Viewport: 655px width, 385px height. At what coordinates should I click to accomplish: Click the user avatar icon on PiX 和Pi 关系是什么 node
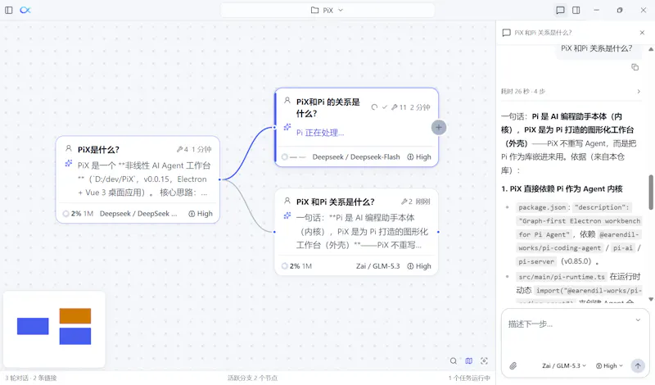pos(287,201)
